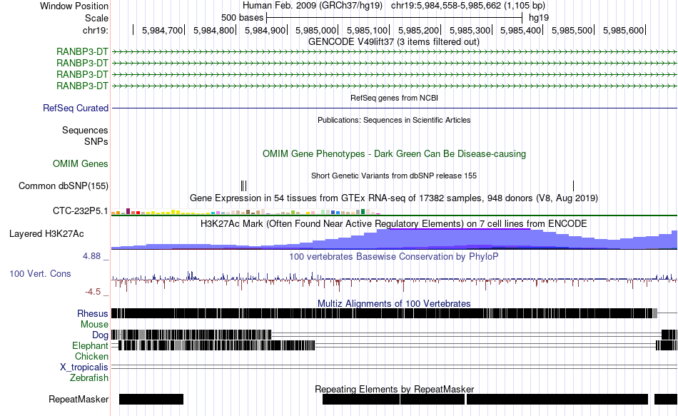Select the Rhesus alignment row label
The height and width of the screenshot is (416, 678).
[x=93, y=313]
